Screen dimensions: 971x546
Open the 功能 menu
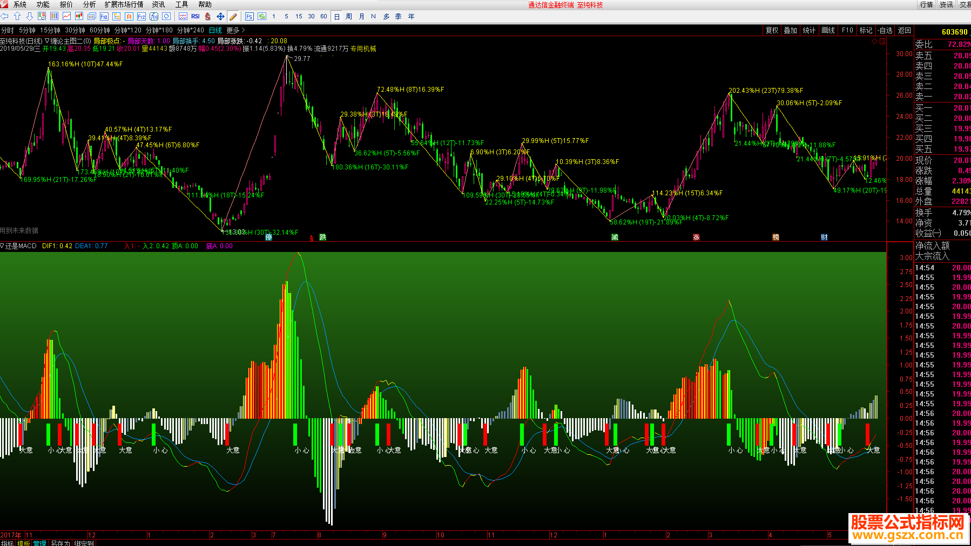pyautogui.click(x=43, y=4)
